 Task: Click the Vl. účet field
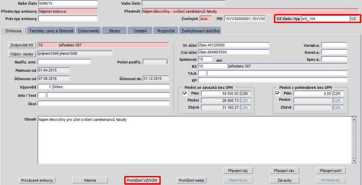(234, 45)
